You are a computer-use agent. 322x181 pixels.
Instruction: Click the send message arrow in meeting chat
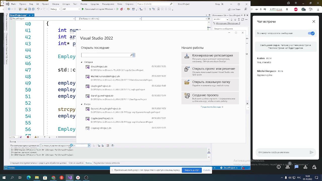tap(311, 152)
